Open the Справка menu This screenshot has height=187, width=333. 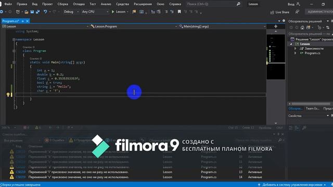[175, 4]
